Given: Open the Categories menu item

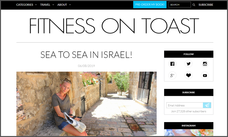Looking at the screenshot, I should pos(24,5).
